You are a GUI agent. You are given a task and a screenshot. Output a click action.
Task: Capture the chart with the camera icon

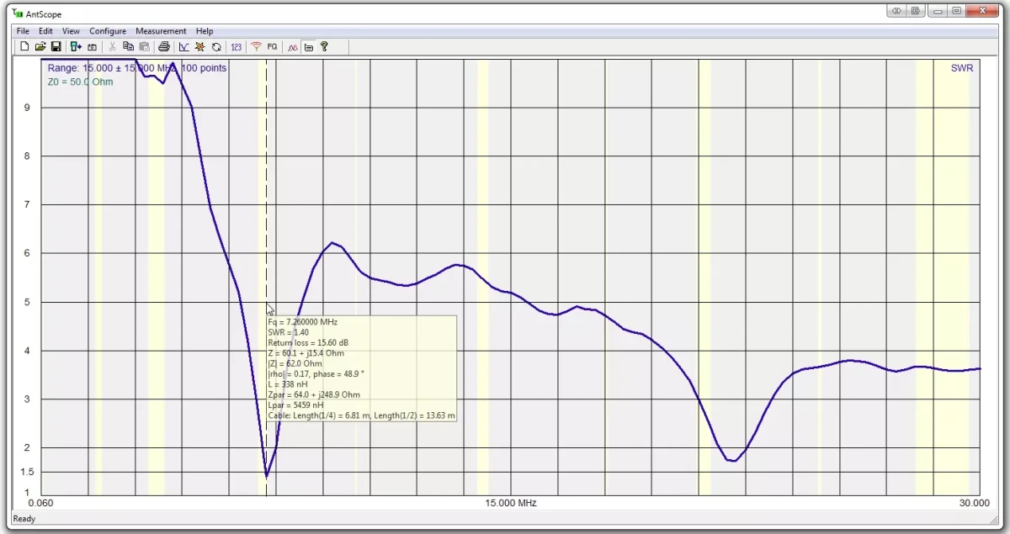click(93, 46)
